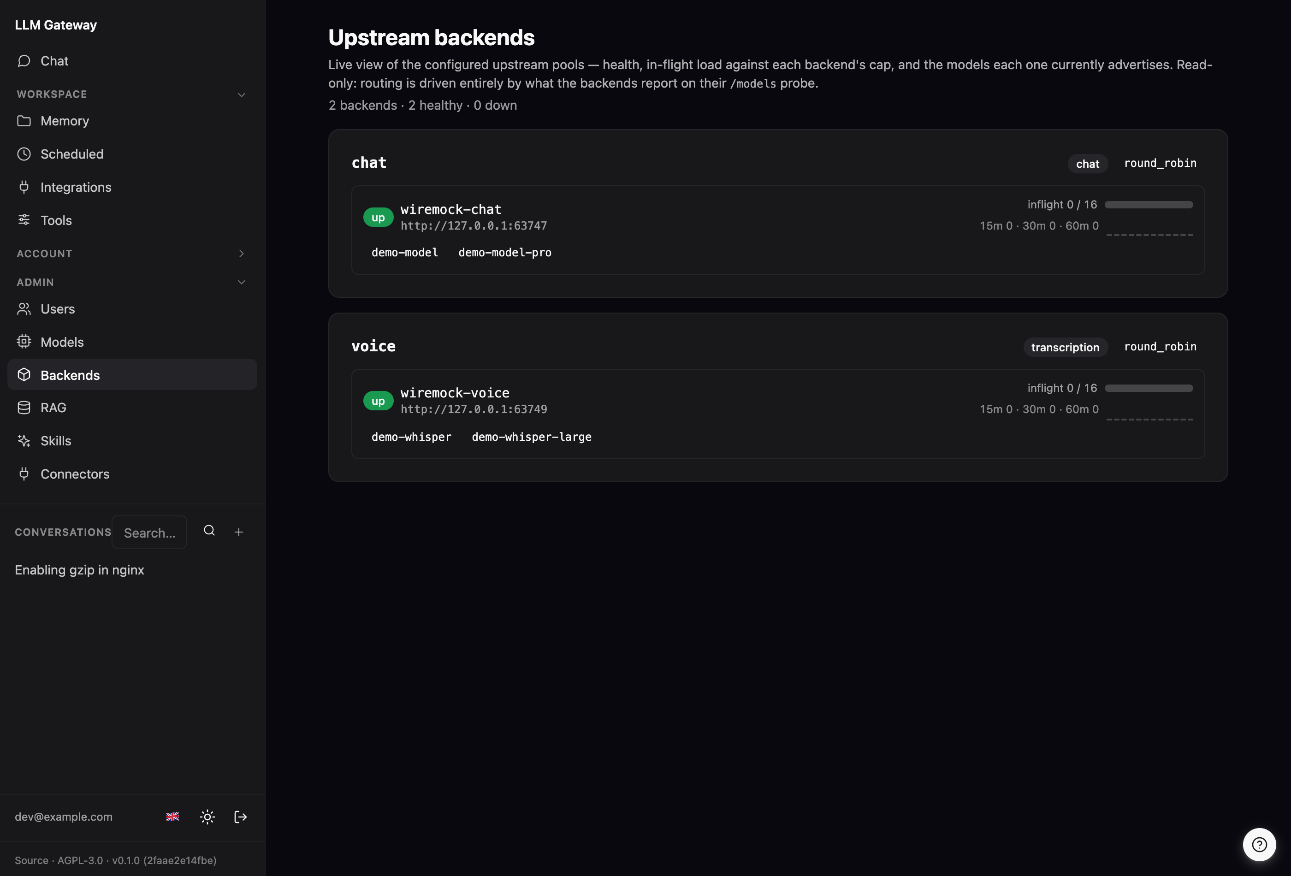Click the Source link in footer
This screenshot has height=876, width=1291.
(x=31, y=860)
